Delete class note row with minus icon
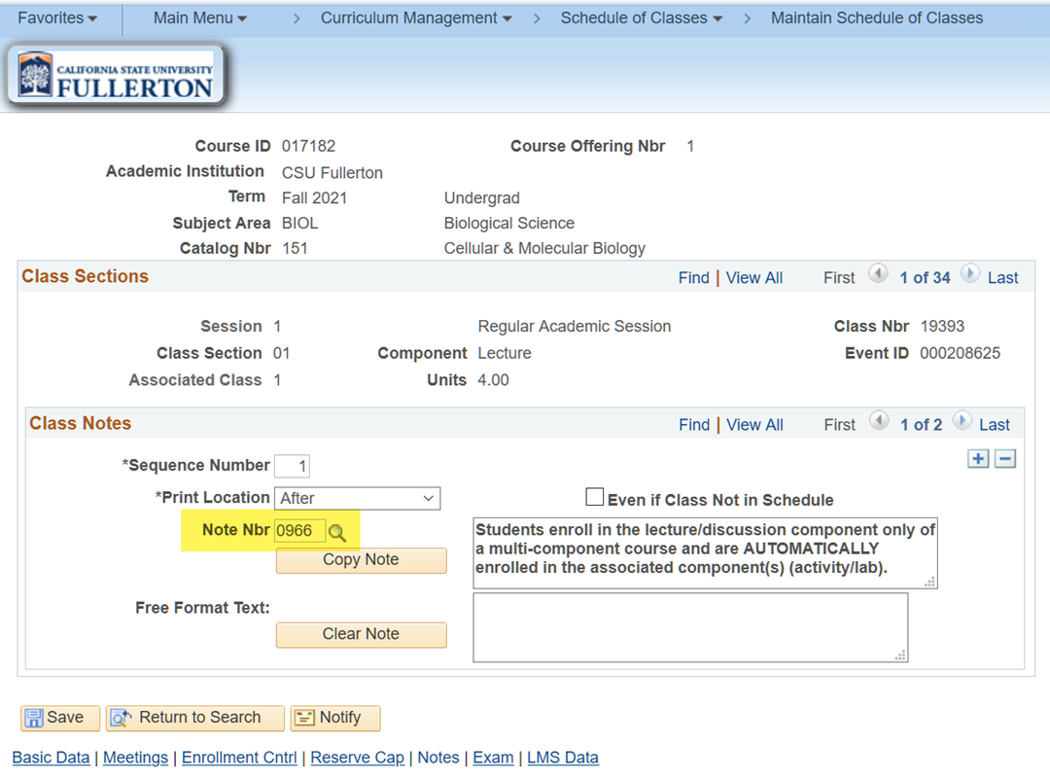 point(1005,459)
